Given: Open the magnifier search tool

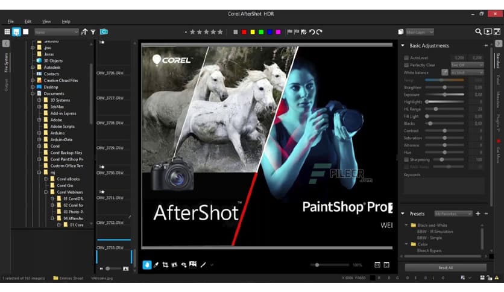Looking at the screenshot, I should 478,31.
